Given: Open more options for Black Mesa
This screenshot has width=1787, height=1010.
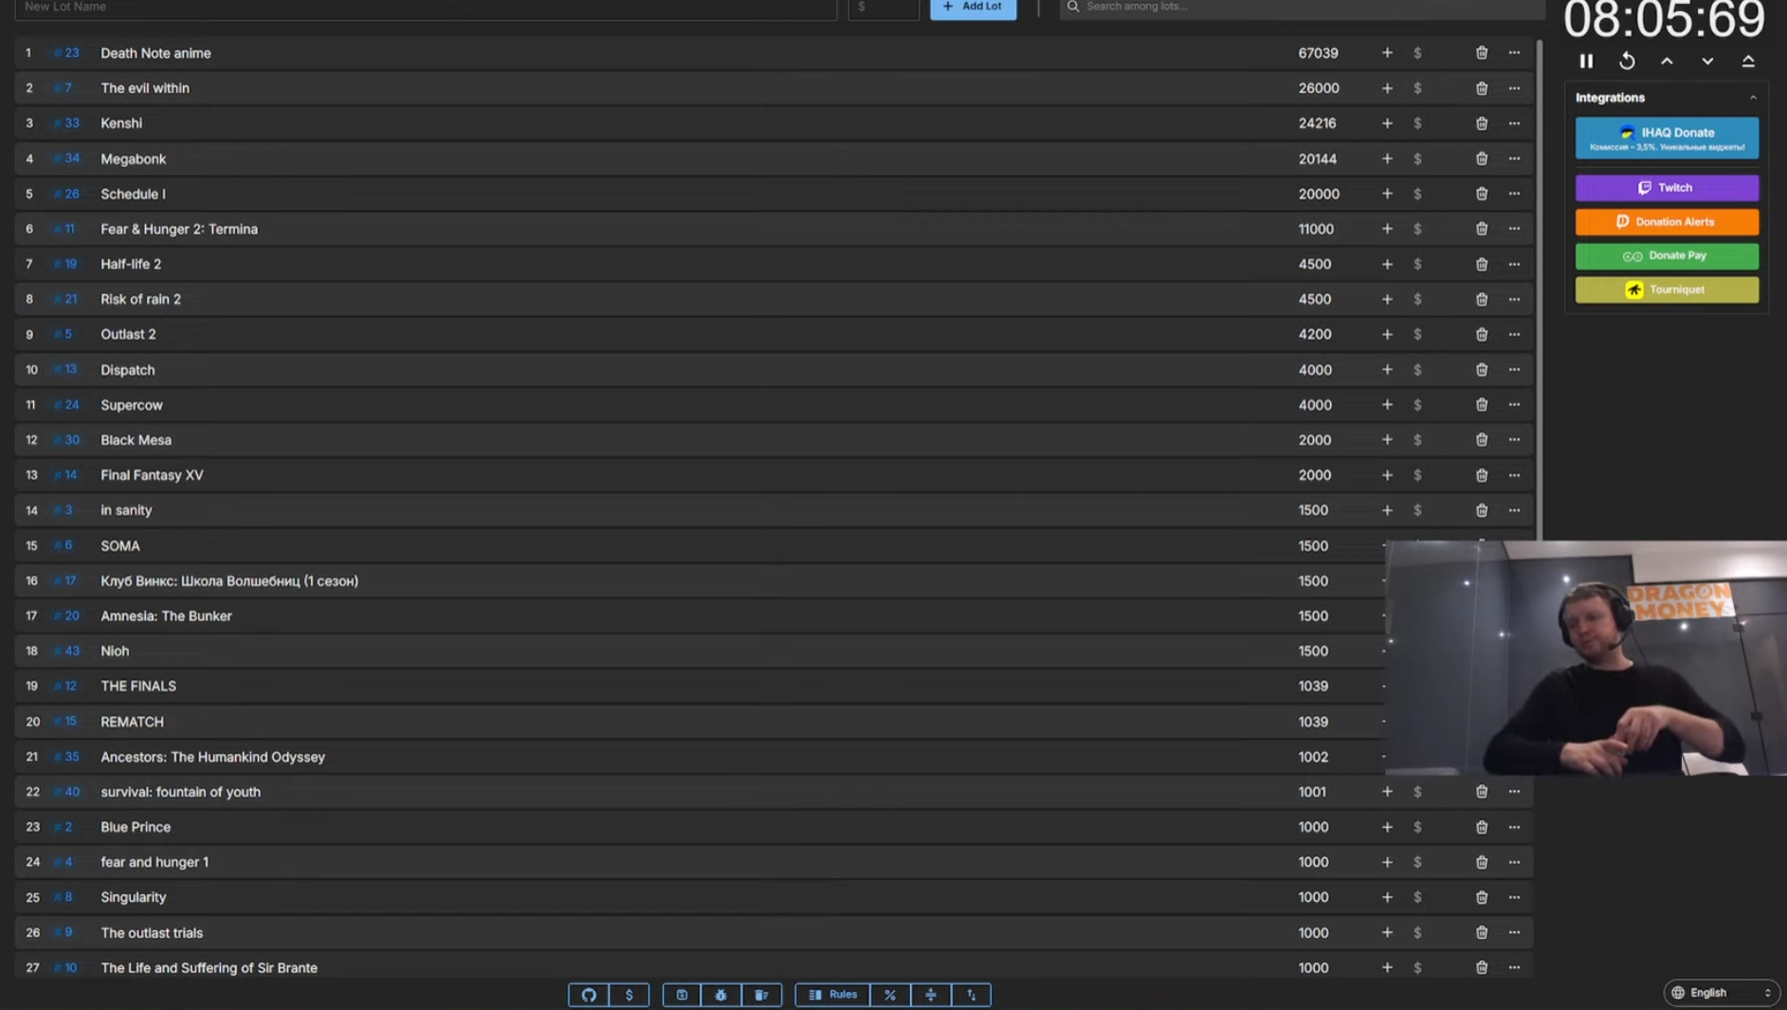Looking at the screenshot, I should pyautogui.click(x=1514, y=440).
